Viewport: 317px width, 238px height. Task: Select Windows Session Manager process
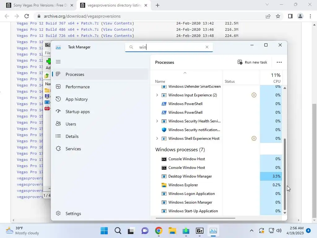tap(190, 202)
